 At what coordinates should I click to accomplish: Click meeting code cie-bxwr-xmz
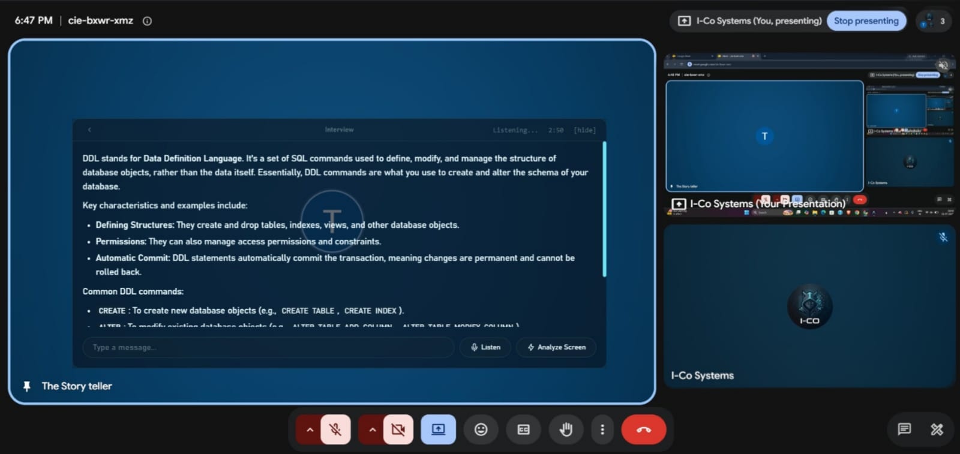tap(100, 20)
